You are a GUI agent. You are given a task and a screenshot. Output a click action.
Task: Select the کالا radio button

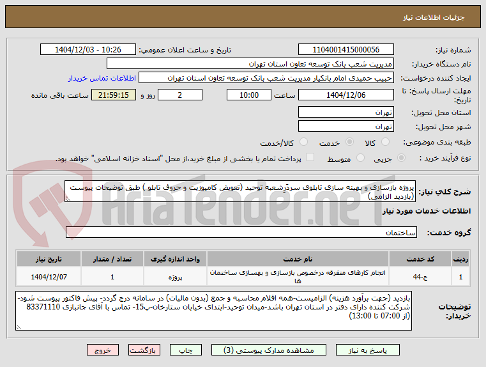pyautogui.click(x=385, y=142)
